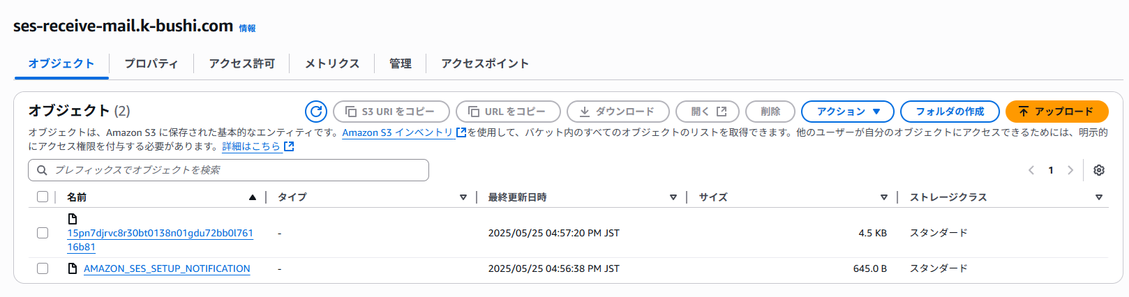Open the アクション dropdown

pyautogui.click(x=848, y=112)
